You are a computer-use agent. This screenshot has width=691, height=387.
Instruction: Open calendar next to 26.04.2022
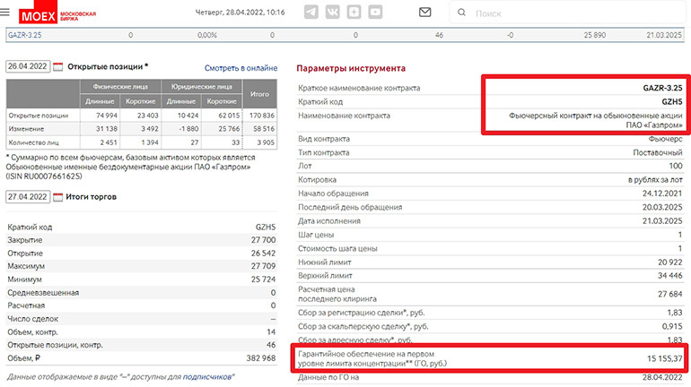(x=58, y=67)
